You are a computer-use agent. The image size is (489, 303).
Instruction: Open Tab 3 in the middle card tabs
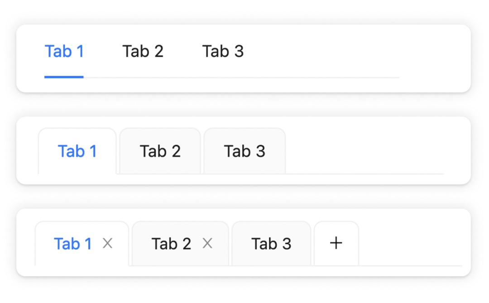pos(244,151)
